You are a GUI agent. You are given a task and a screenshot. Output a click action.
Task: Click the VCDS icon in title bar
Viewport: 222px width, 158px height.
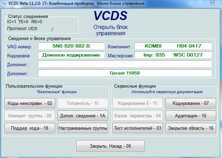[4, 3]
